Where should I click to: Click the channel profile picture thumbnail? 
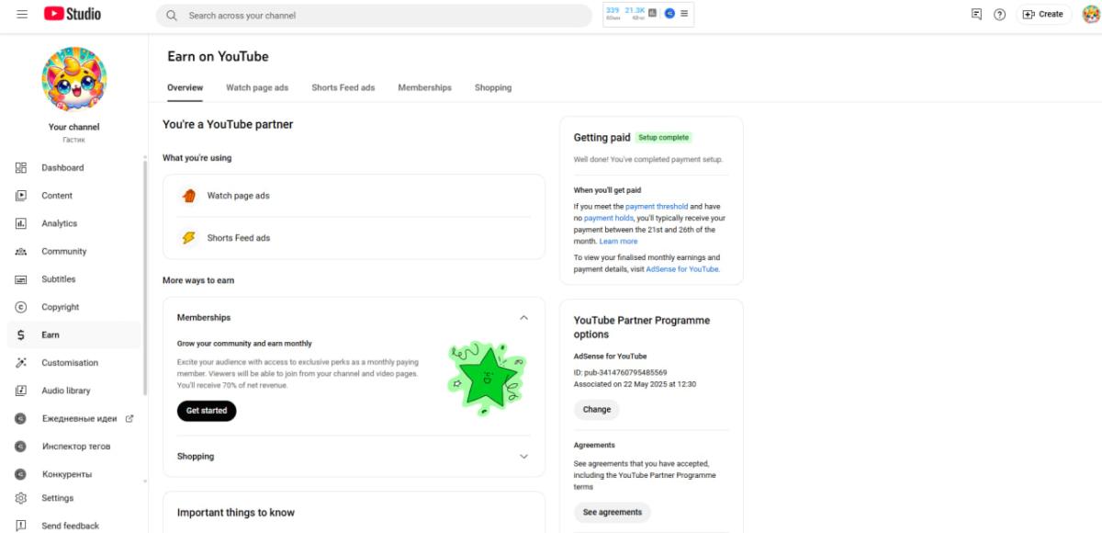(x=74, y=80)
